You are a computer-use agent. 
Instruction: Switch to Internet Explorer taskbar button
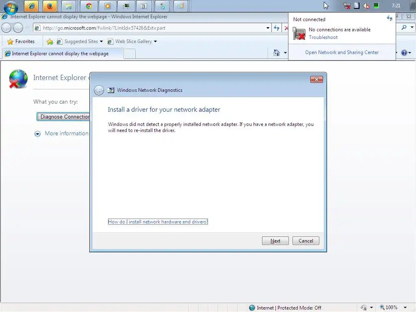[31, 6]
